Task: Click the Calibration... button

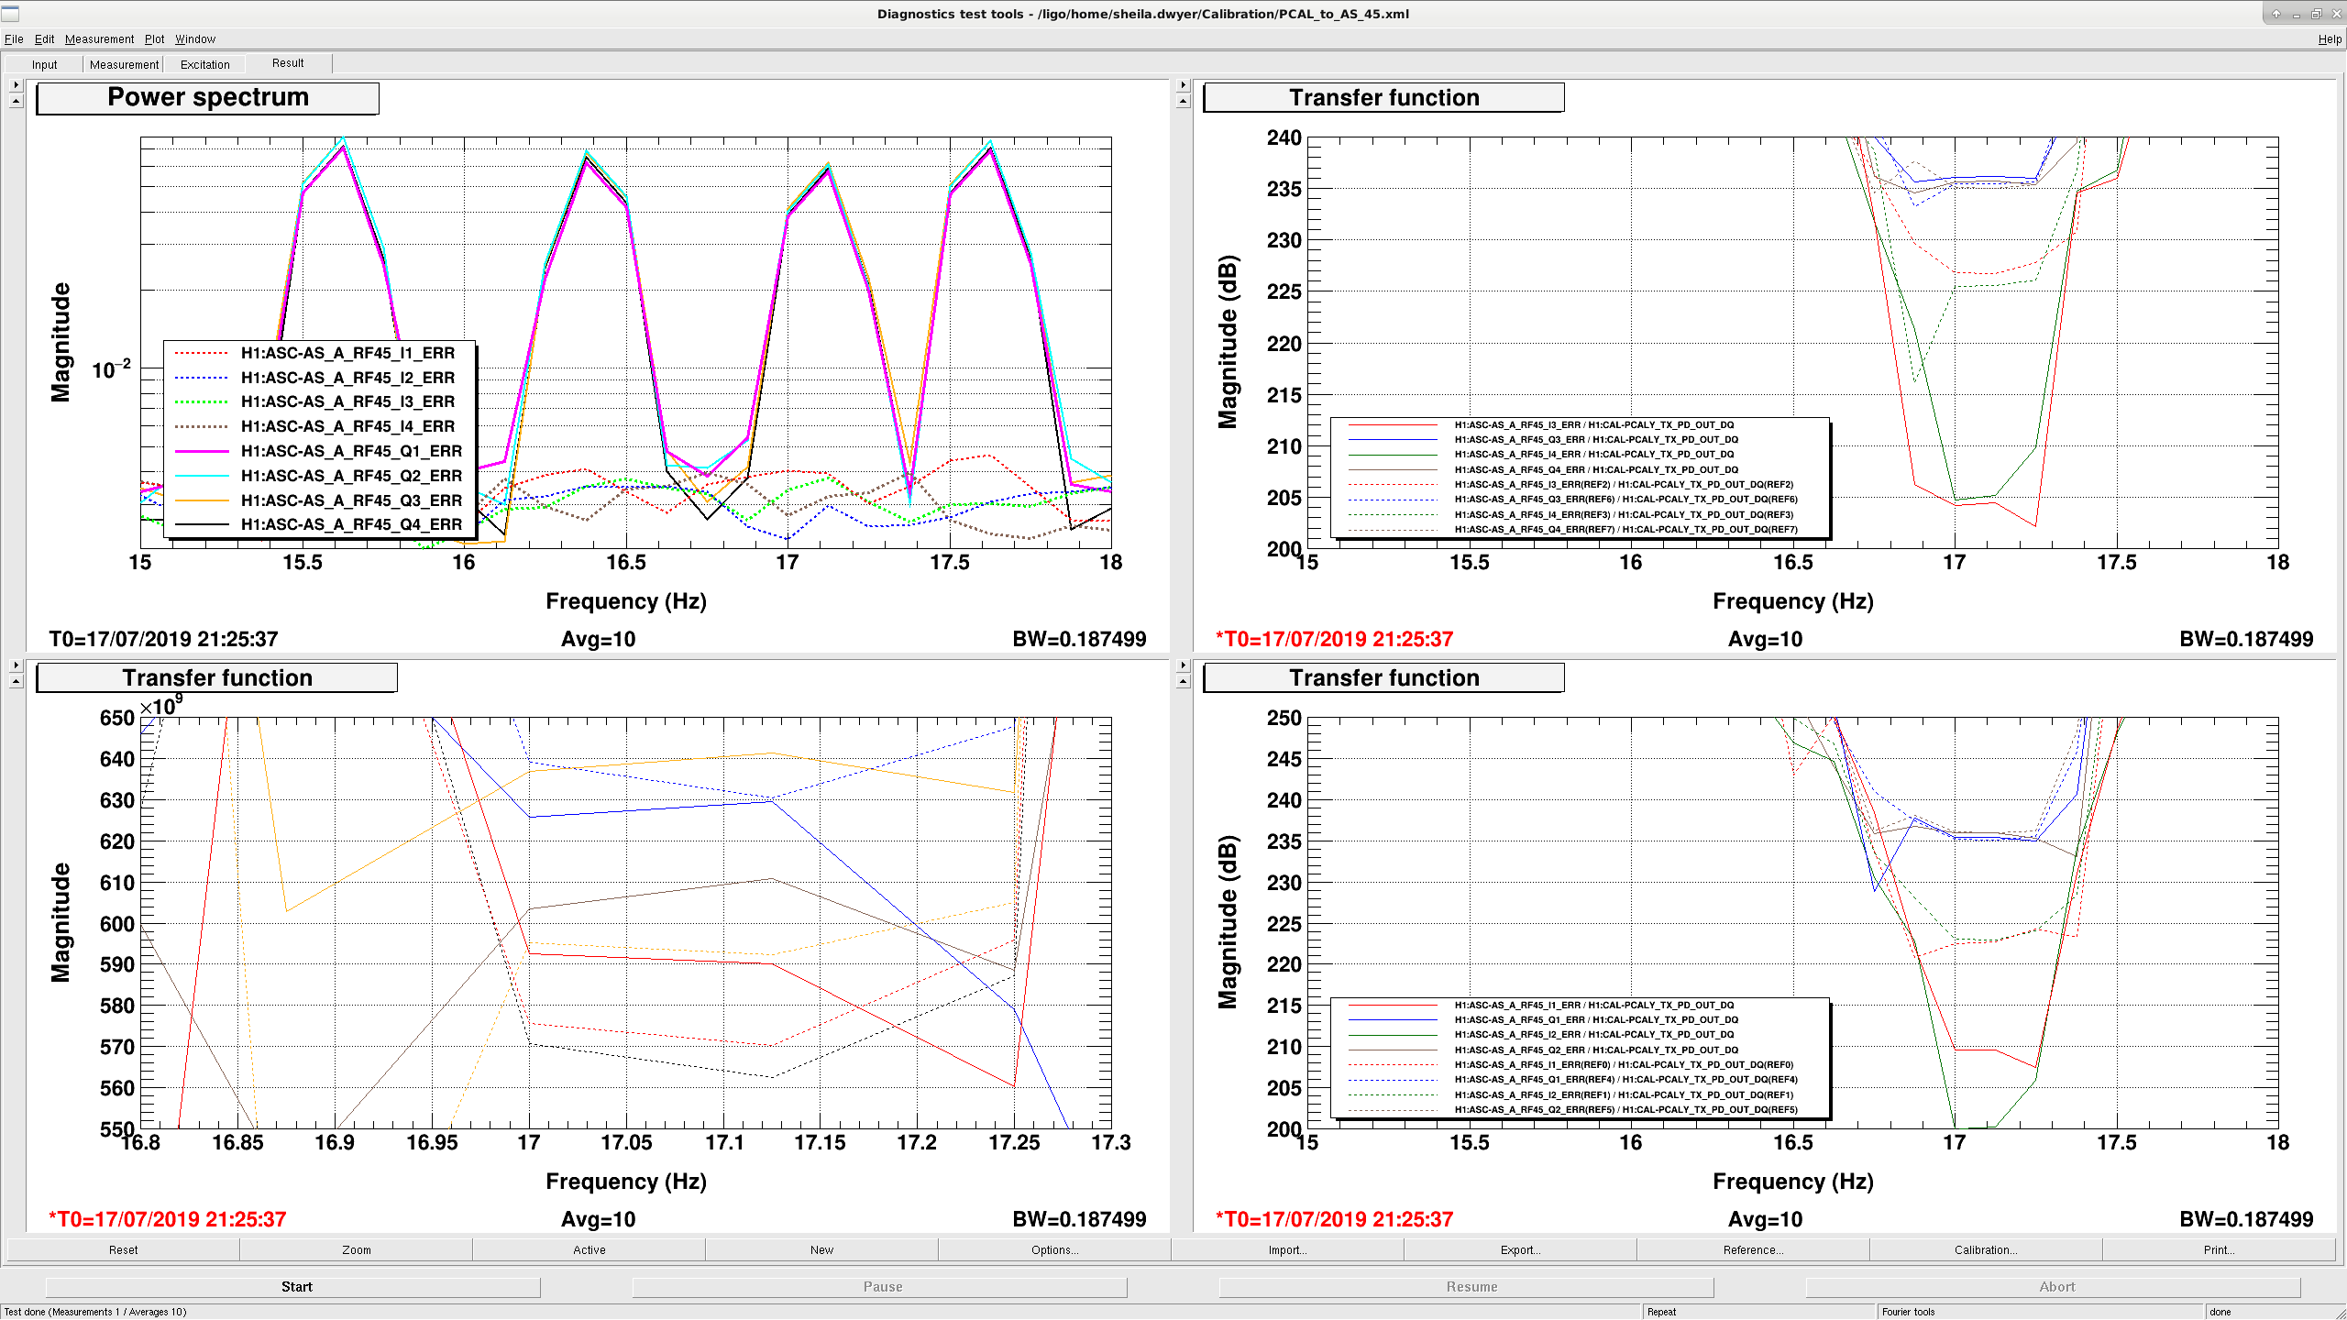Action: click(x=1986, y=1250)
